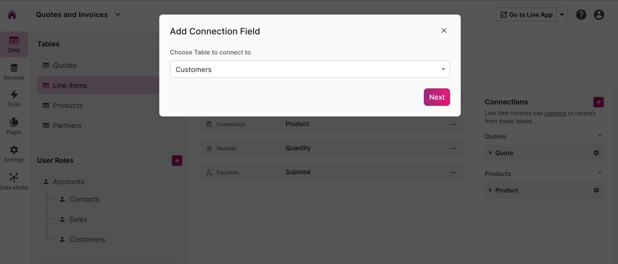Select the Partners table
This screenshot has width=618, height=264.
click(67, 126)
